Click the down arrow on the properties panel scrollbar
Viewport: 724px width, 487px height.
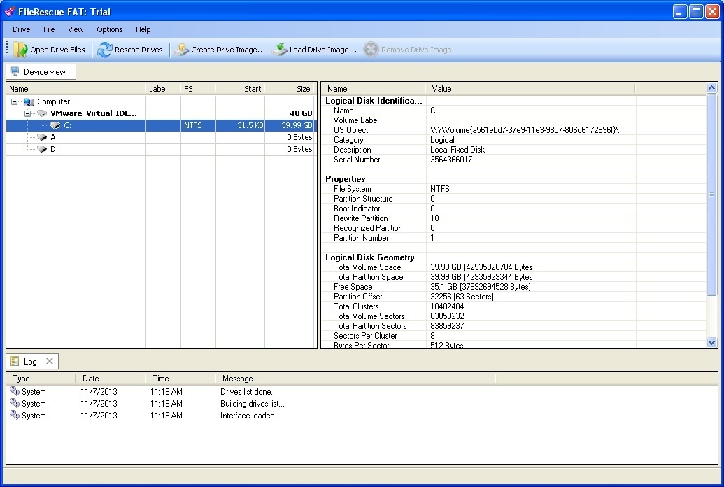(712, 343)
